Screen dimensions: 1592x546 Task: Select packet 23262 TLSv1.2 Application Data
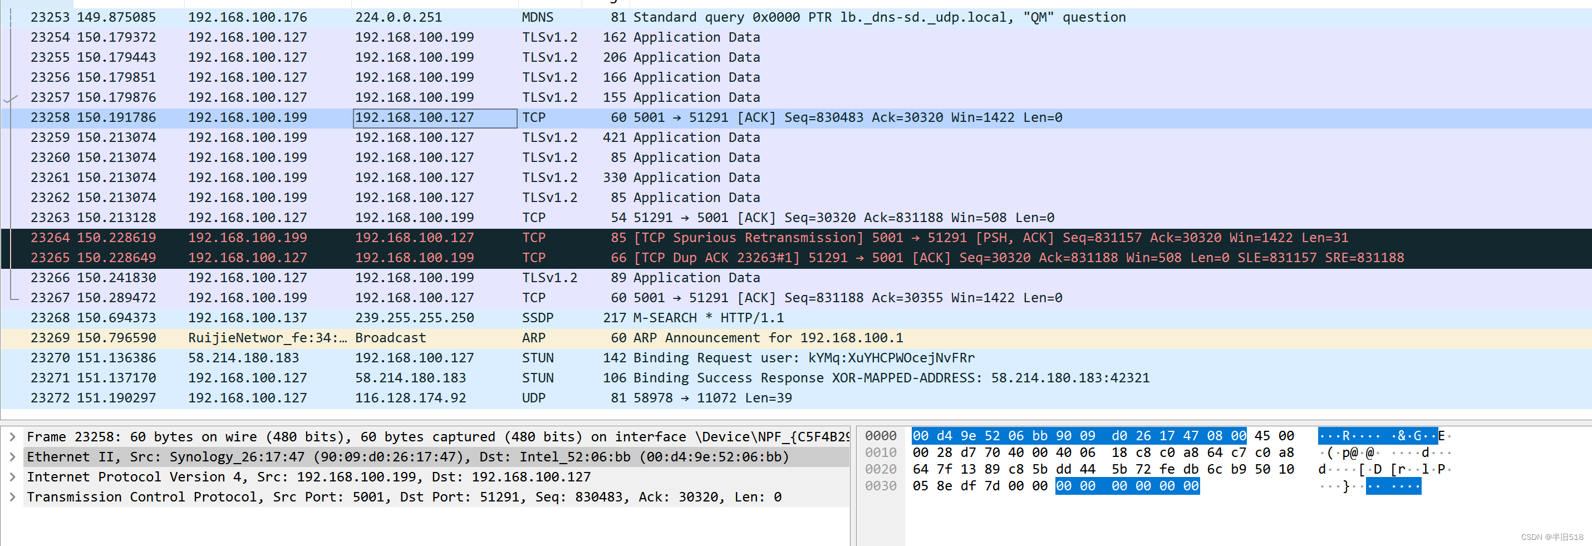[x=796, y=198]
